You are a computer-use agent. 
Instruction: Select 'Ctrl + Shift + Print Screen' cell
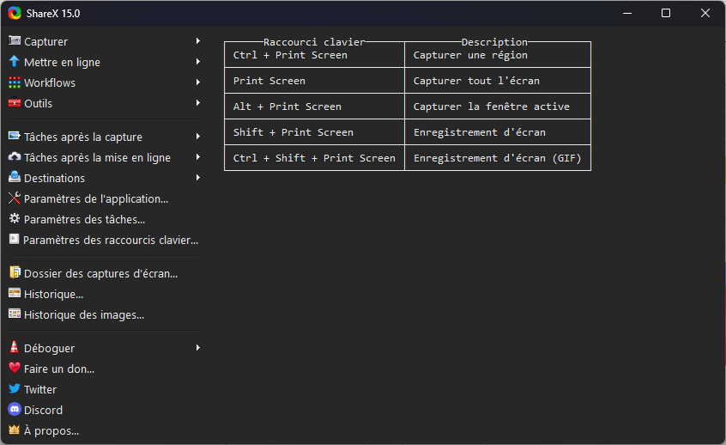point(314,158)
